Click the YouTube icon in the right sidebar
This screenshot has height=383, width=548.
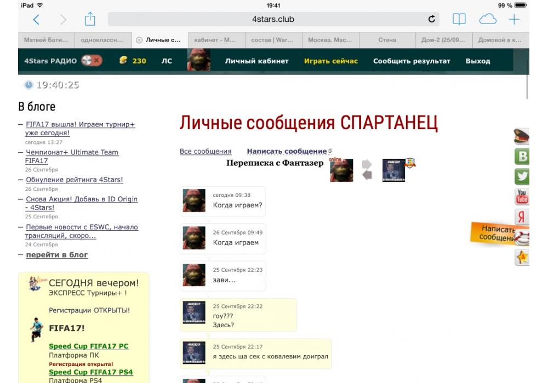pos(522,196)
